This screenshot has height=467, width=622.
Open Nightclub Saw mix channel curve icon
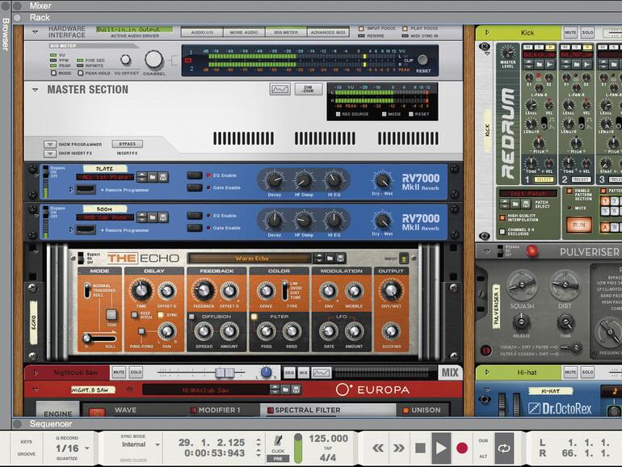click(x=321, y=372)
